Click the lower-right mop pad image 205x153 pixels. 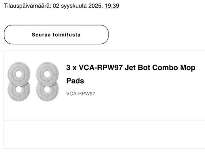tap(47, 91)
